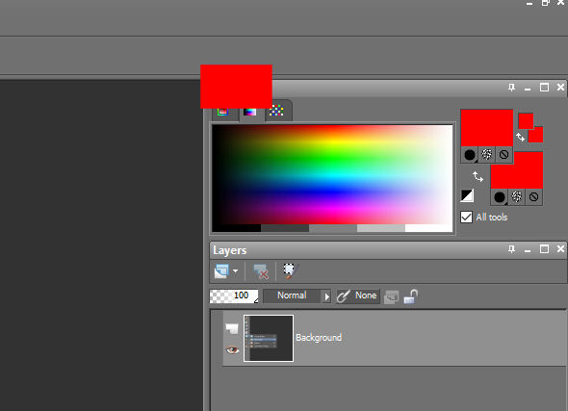Hide the Background layer via eye icon
Viewport: 568px width, 411px height.
(x=232, y=349)
